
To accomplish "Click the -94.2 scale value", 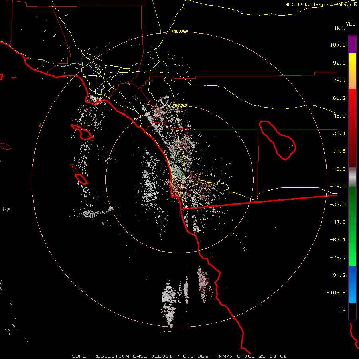I will 338,275.
